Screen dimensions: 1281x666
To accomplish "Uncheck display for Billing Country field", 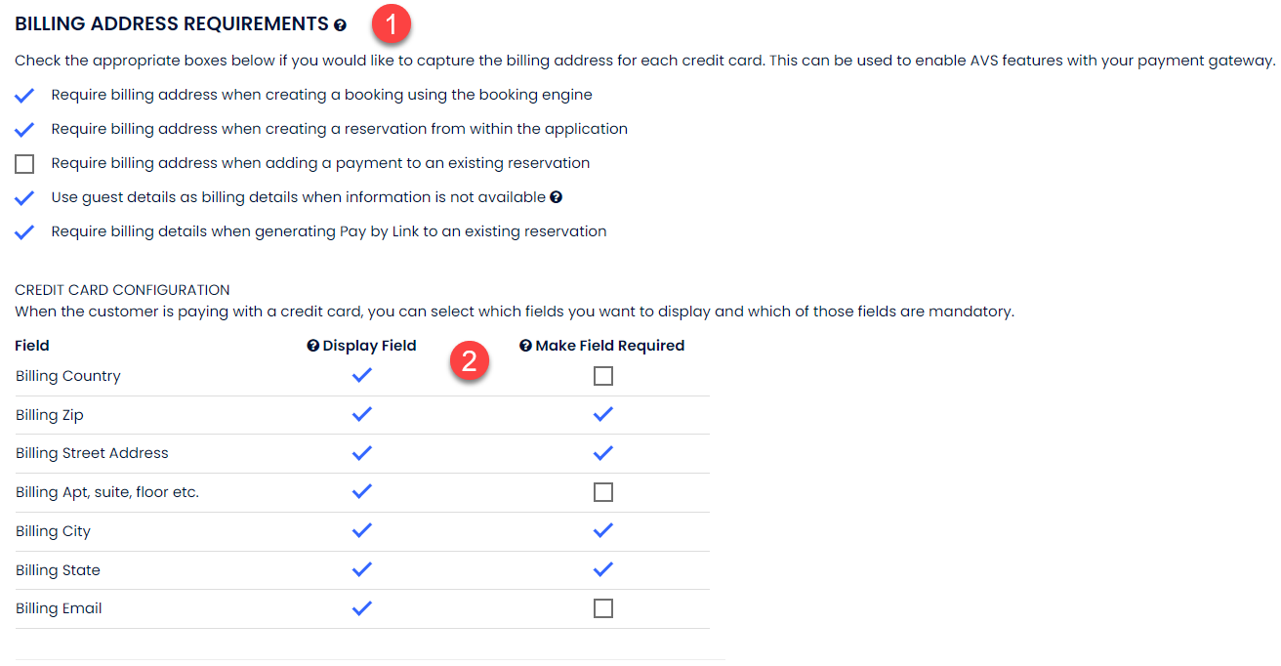I will (362, 376).
